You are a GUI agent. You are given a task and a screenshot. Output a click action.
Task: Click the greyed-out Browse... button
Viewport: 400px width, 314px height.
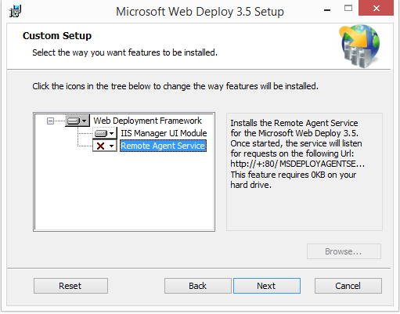click(x=344, y=251)
